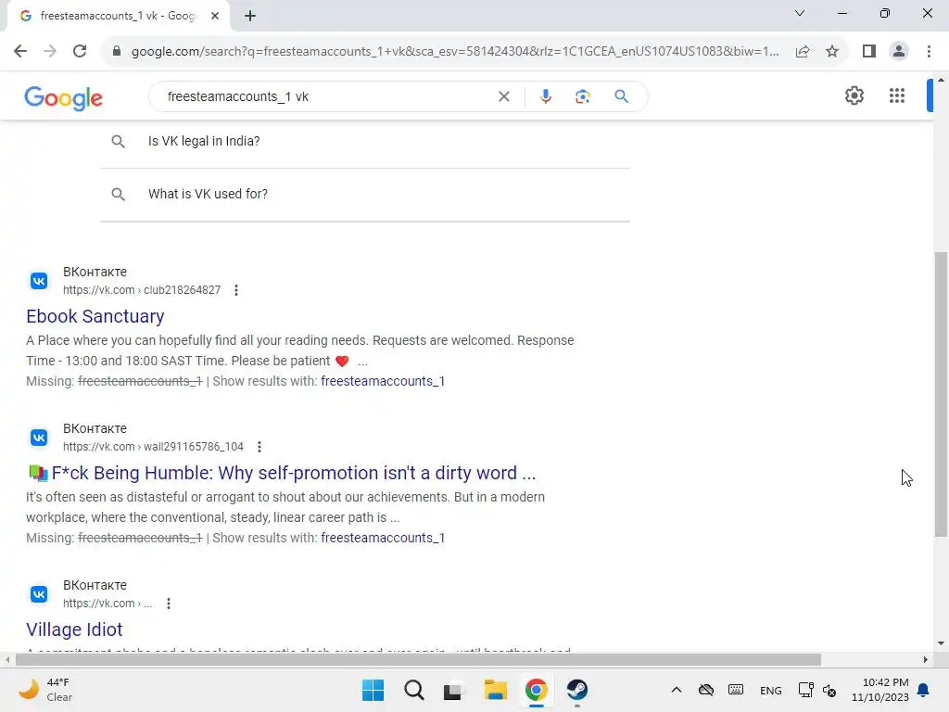Open a new browser tab
This screenshot has width=949, height=712.
pyautogui.click(x=250, y=17)
